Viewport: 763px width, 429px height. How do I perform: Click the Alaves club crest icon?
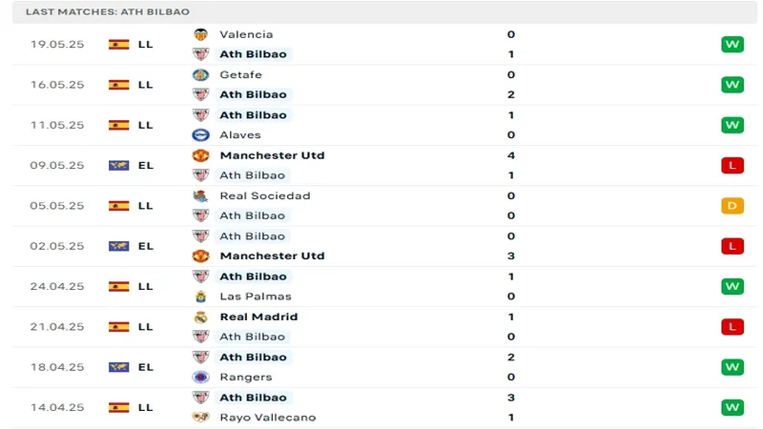point(200,135)
